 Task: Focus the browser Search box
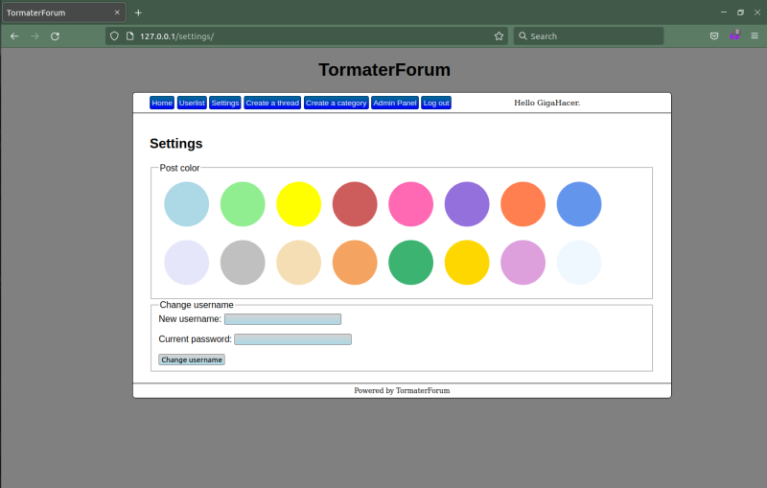tap(588, 36)
